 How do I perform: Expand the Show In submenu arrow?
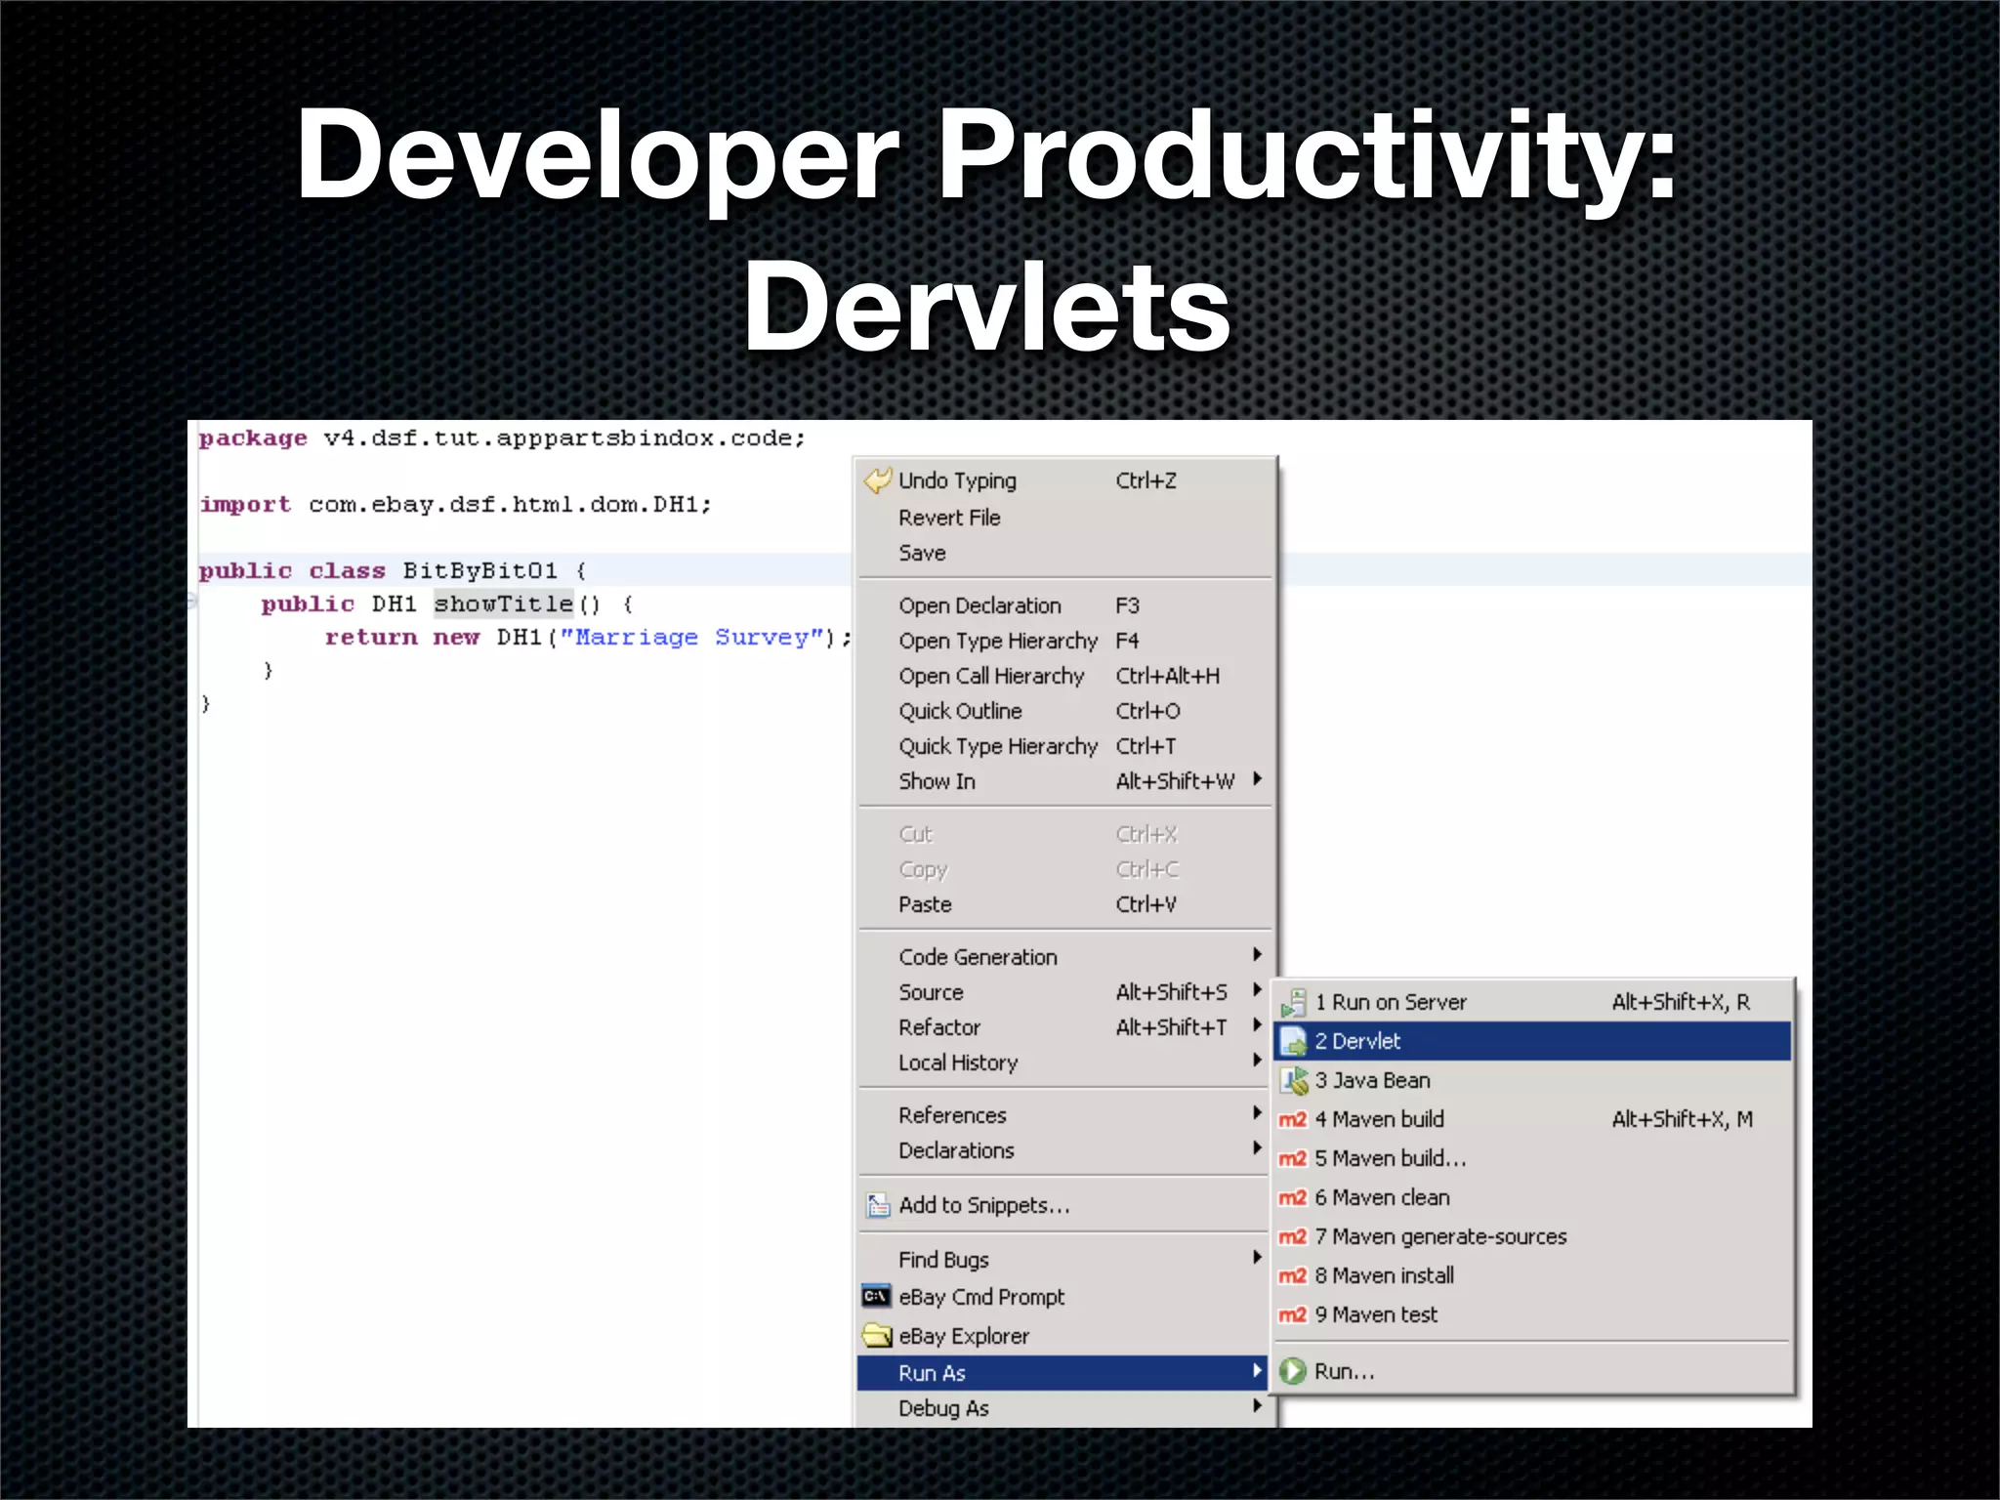click(1257, 779)
